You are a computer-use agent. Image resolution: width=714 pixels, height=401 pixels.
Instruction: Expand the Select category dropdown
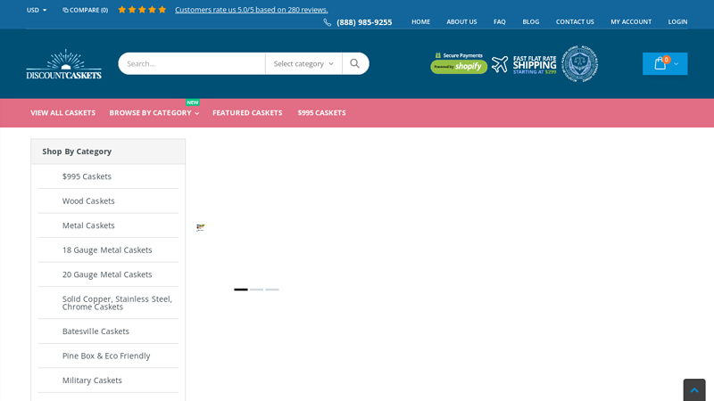click(x=303, y=63)
